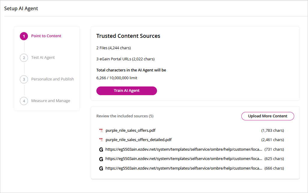Click the PDF icon beside purple_nile_sales_offers_detailed.pdf
The image size is (308, 193).
point(101,140)
